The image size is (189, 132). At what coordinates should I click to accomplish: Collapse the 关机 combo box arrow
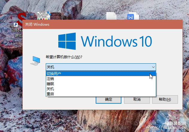click(x=153, y=67)
